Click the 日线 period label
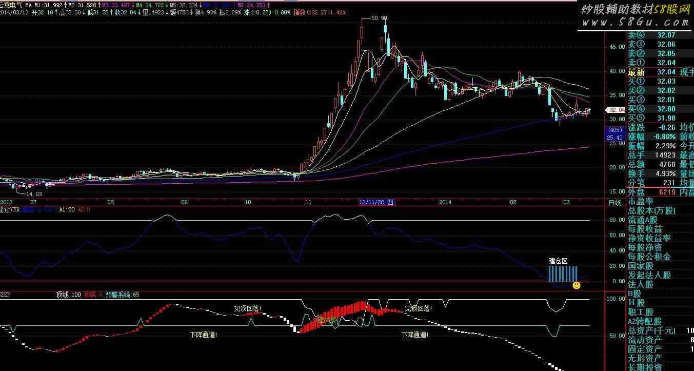 [614, 203]
